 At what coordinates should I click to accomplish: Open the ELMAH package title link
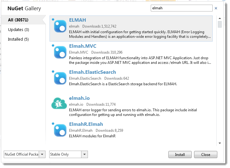[77, 20]
